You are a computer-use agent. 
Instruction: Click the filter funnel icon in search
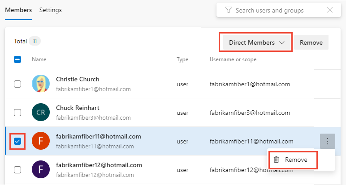pyautogui.click(x=229, y=10)
